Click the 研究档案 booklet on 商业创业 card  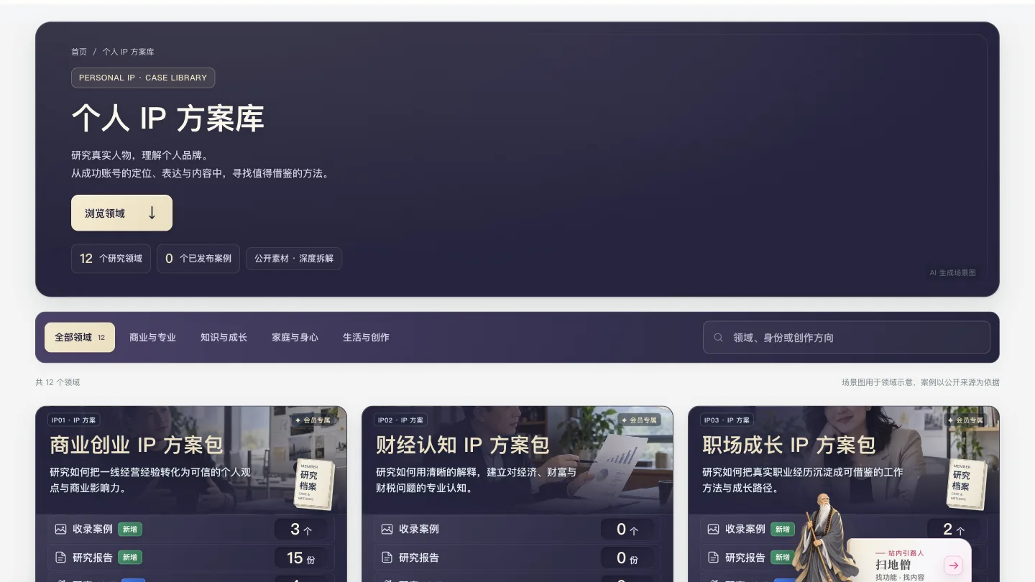pos(314,484)
